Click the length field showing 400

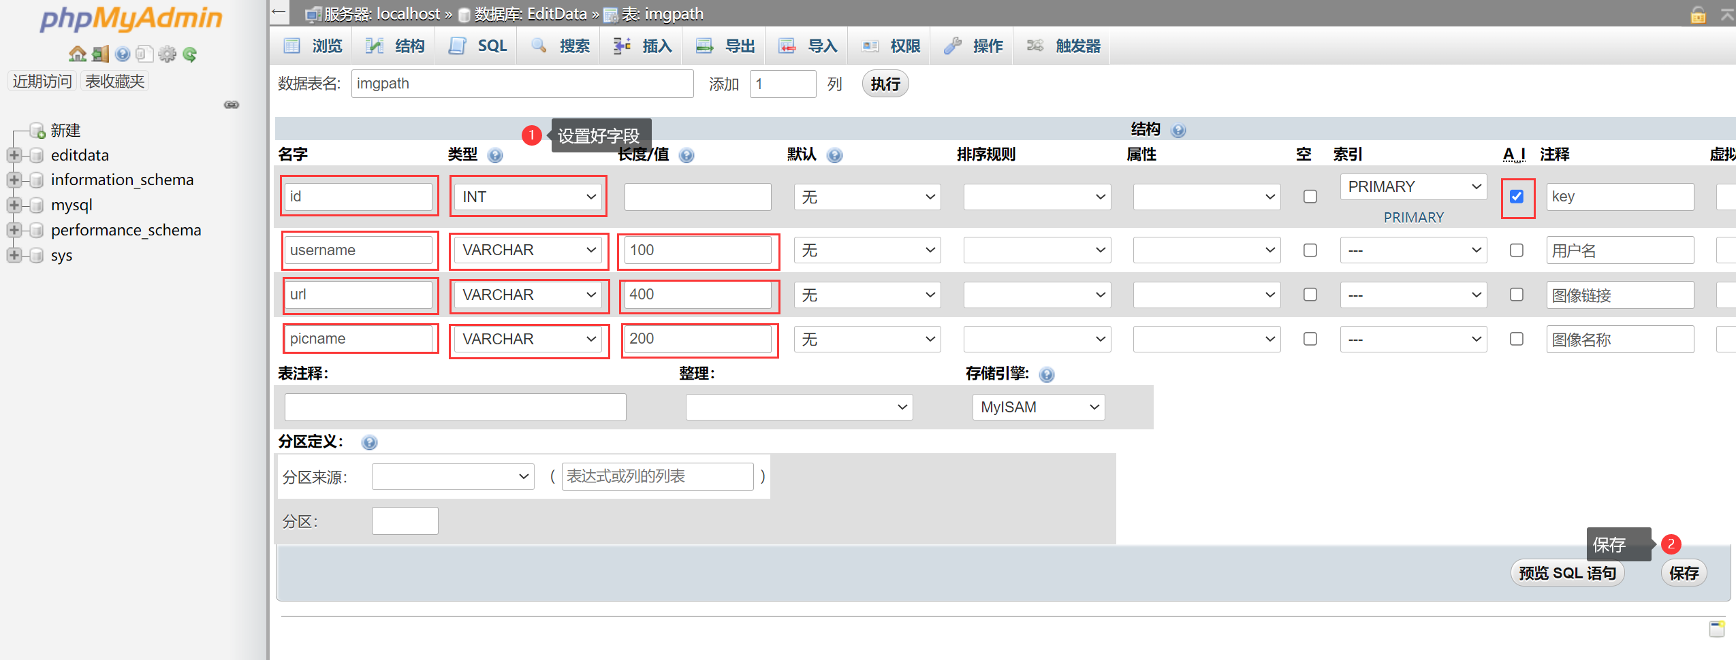(698, 295)
